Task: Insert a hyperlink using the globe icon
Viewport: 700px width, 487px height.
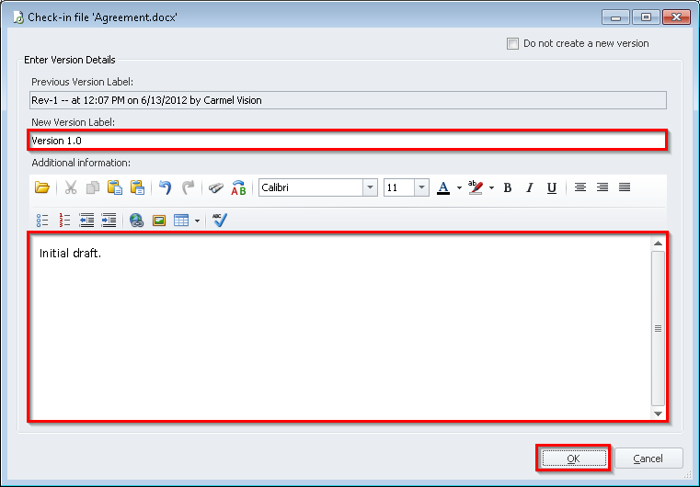Action: click(136, 221)
